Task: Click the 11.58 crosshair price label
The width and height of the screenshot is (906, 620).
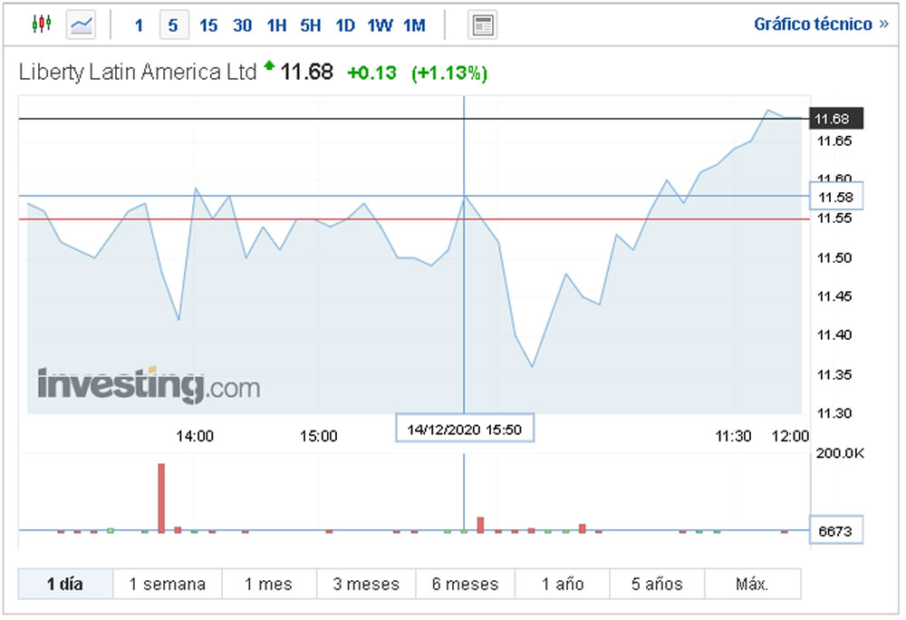Action: tap(836, 197)
